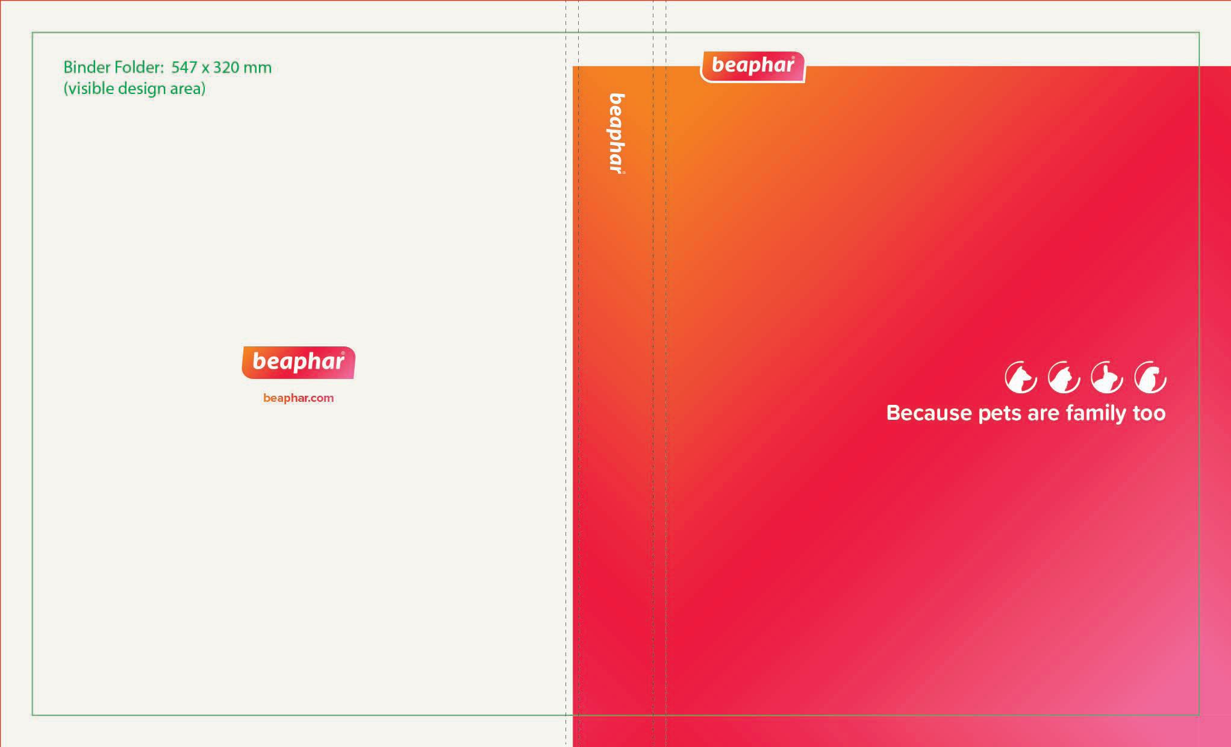The image size is (1231, 747).
Task: Click the word 'Because' in the tagline
Action: 929,413
